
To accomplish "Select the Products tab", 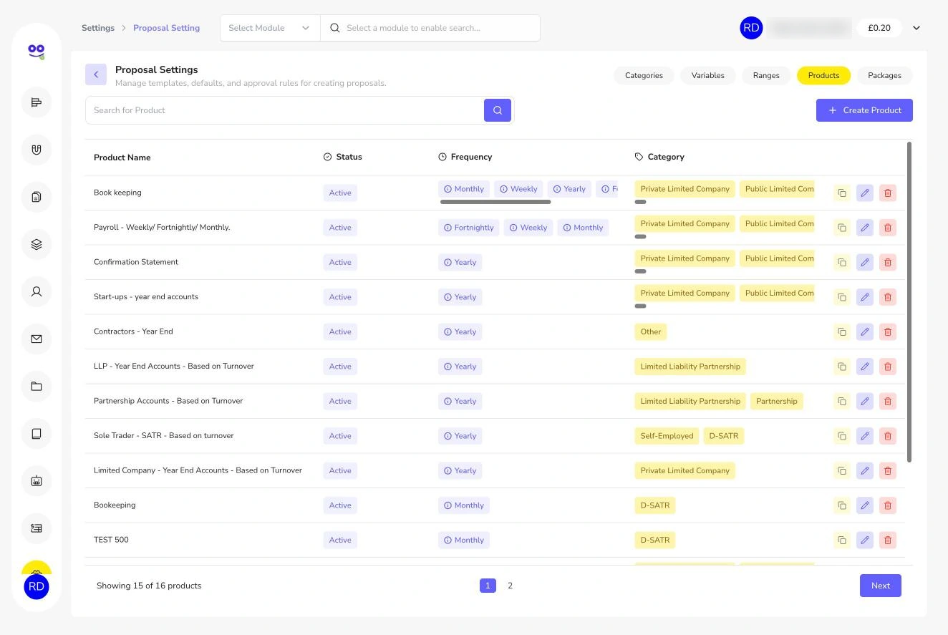I will coord(823,75).
